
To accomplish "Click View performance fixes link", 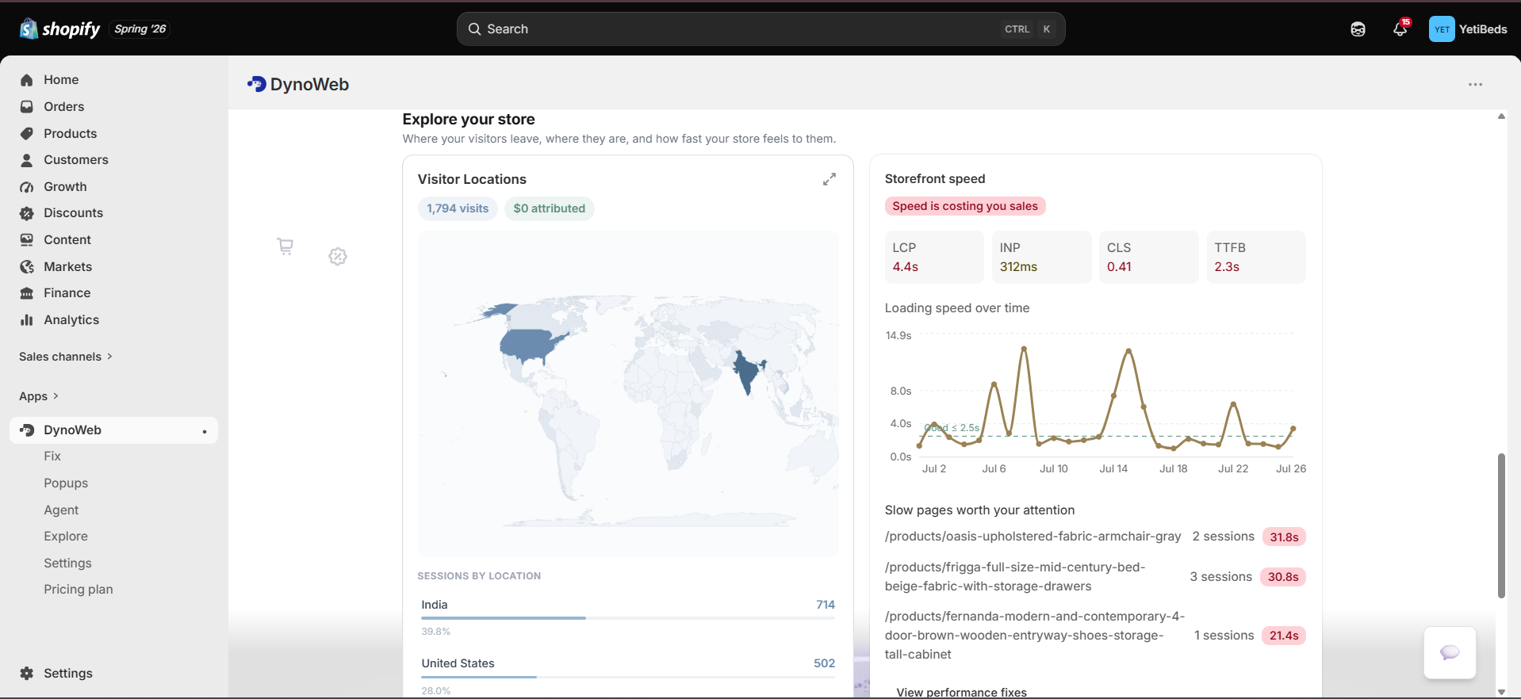I will [x=961, y=692].
